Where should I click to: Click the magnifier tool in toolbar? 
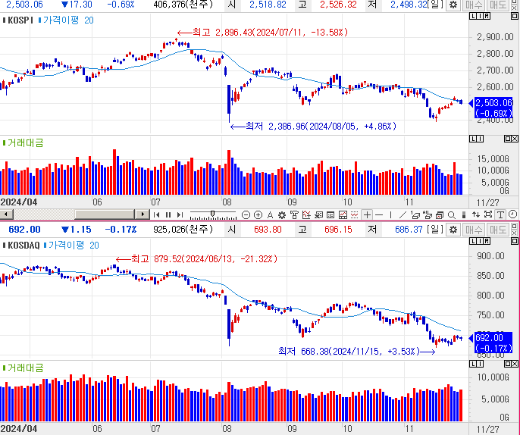(x=451, y=215)
